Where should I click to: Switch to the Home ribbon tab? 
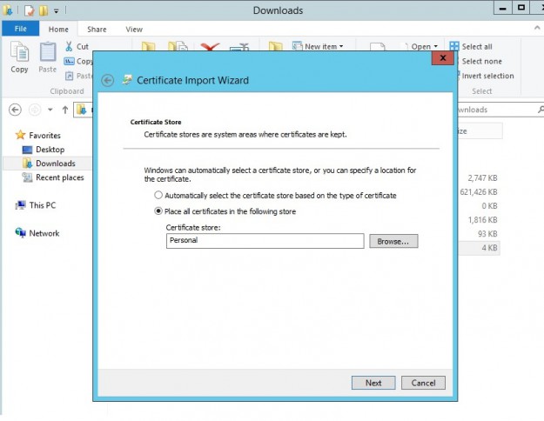pyautogui.click(x=58, y=29)
